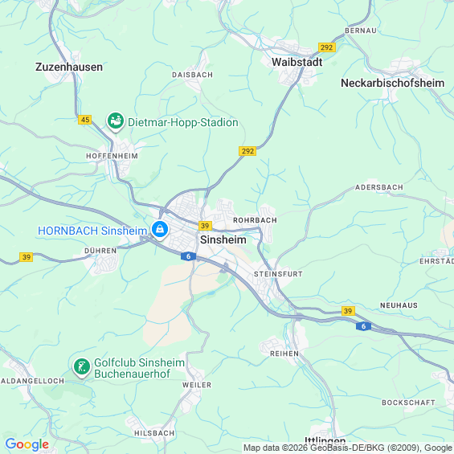The width and height of the screenshot is (454, 454).
Task: Click the Steinsfurt district label
Action: point(278,274)
